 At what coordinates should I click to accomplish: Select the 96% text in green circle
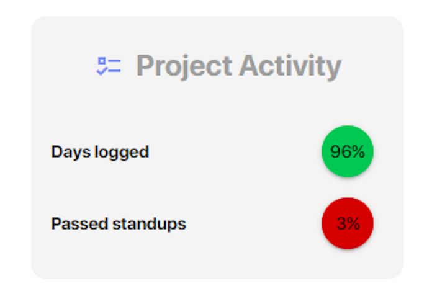(348, 152)
